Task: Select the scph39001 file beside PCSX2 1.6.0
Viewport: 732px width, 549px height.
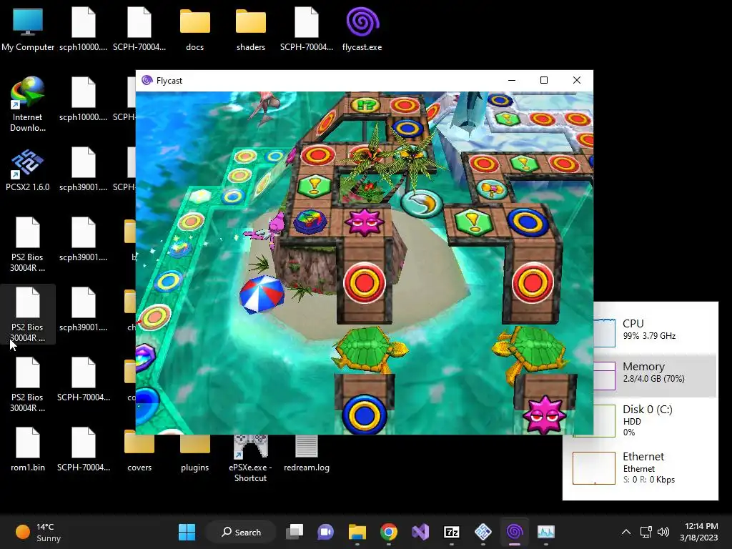Action: click(x=84, y=169)
